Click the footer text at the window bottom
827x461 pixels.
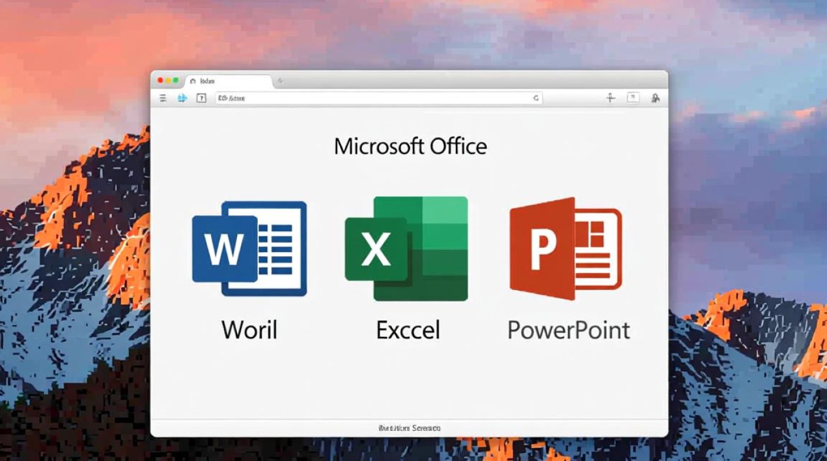(409, 428)
